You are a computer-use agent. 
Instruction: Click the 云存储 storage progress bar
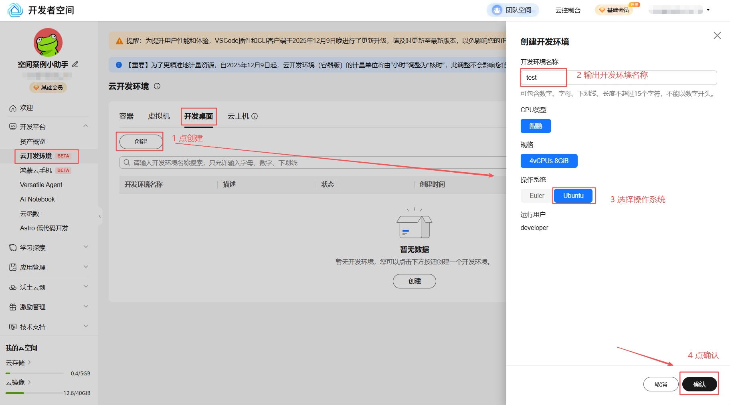(34, 373)
